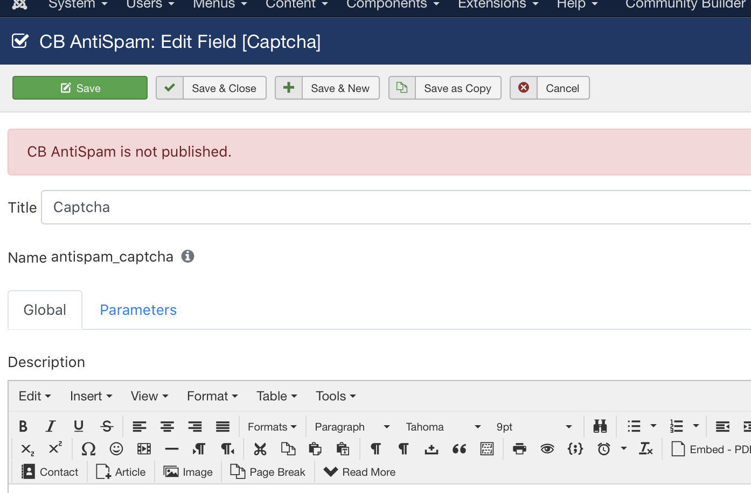This screenshot has width=751, height=493.
Task: Paste as plain text icon
Action: 343,449
